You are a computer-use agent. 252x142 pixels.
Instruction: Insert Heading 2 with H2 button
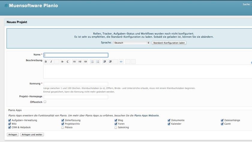click(x=80, y=62)
